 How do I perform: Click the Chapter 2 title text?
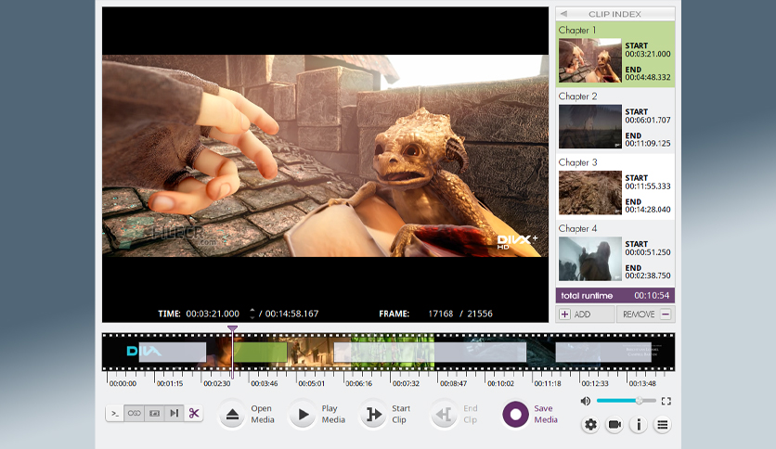[x=577, y=96]
